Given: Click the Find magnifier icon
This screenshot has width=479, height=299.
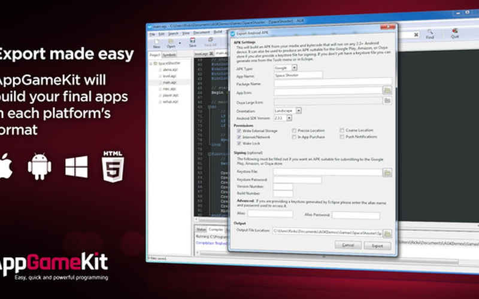Looking at the screenshot, I should pyautogui.click(x=430, y=32).
